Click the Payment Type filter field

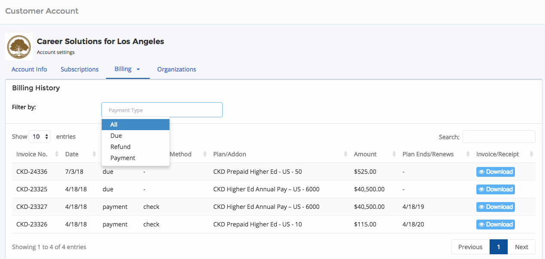[x=162, y=110]
